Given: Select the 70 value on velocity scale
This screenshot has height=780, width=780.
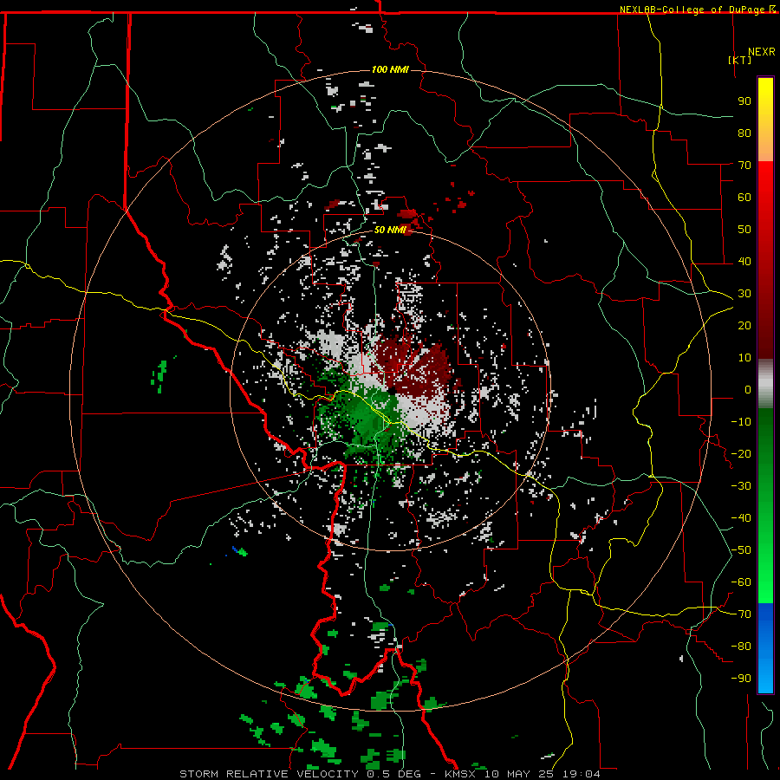Looking at the screenshot, I should 744,166.
